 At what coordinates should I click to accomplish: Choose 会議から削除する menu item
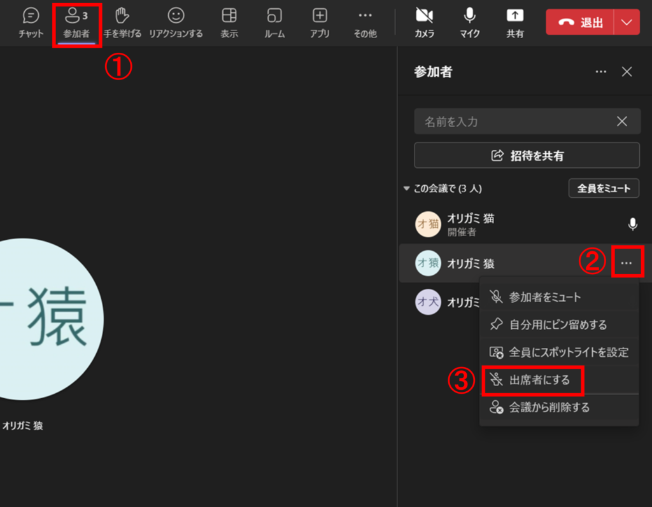(549, 408)
